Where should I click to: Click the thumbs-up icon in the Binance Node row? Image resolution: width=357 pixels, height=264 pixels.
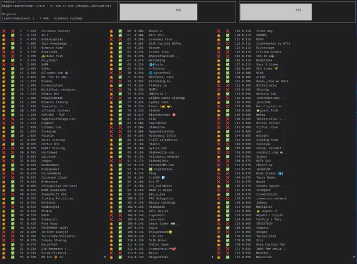pyautogui.click(x=4, y=48)
